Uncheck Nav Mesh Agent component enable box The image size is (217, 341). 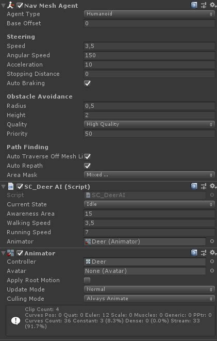20,6
